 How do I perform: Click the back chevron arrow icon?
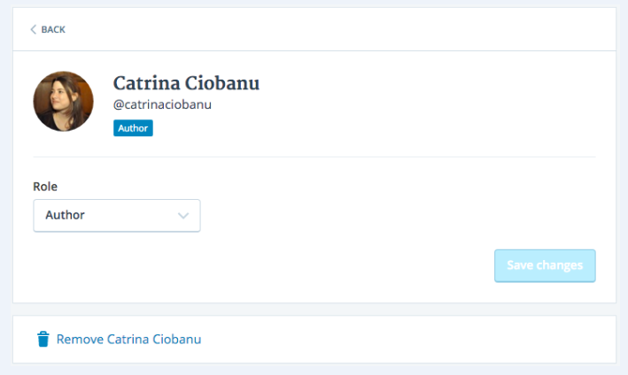[34, 30]
